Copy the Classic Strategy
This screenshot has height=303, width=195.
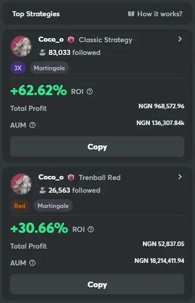[x=97, y=146]
